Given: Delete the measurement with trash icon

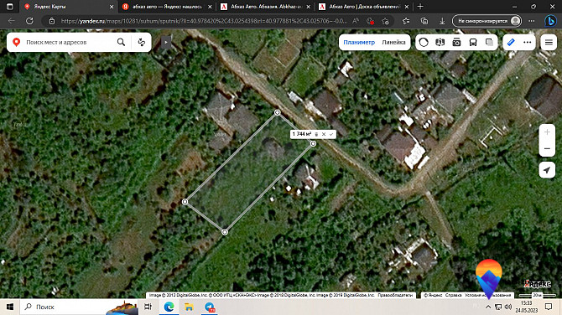Looking at the screenshot, I should point(316,134).
